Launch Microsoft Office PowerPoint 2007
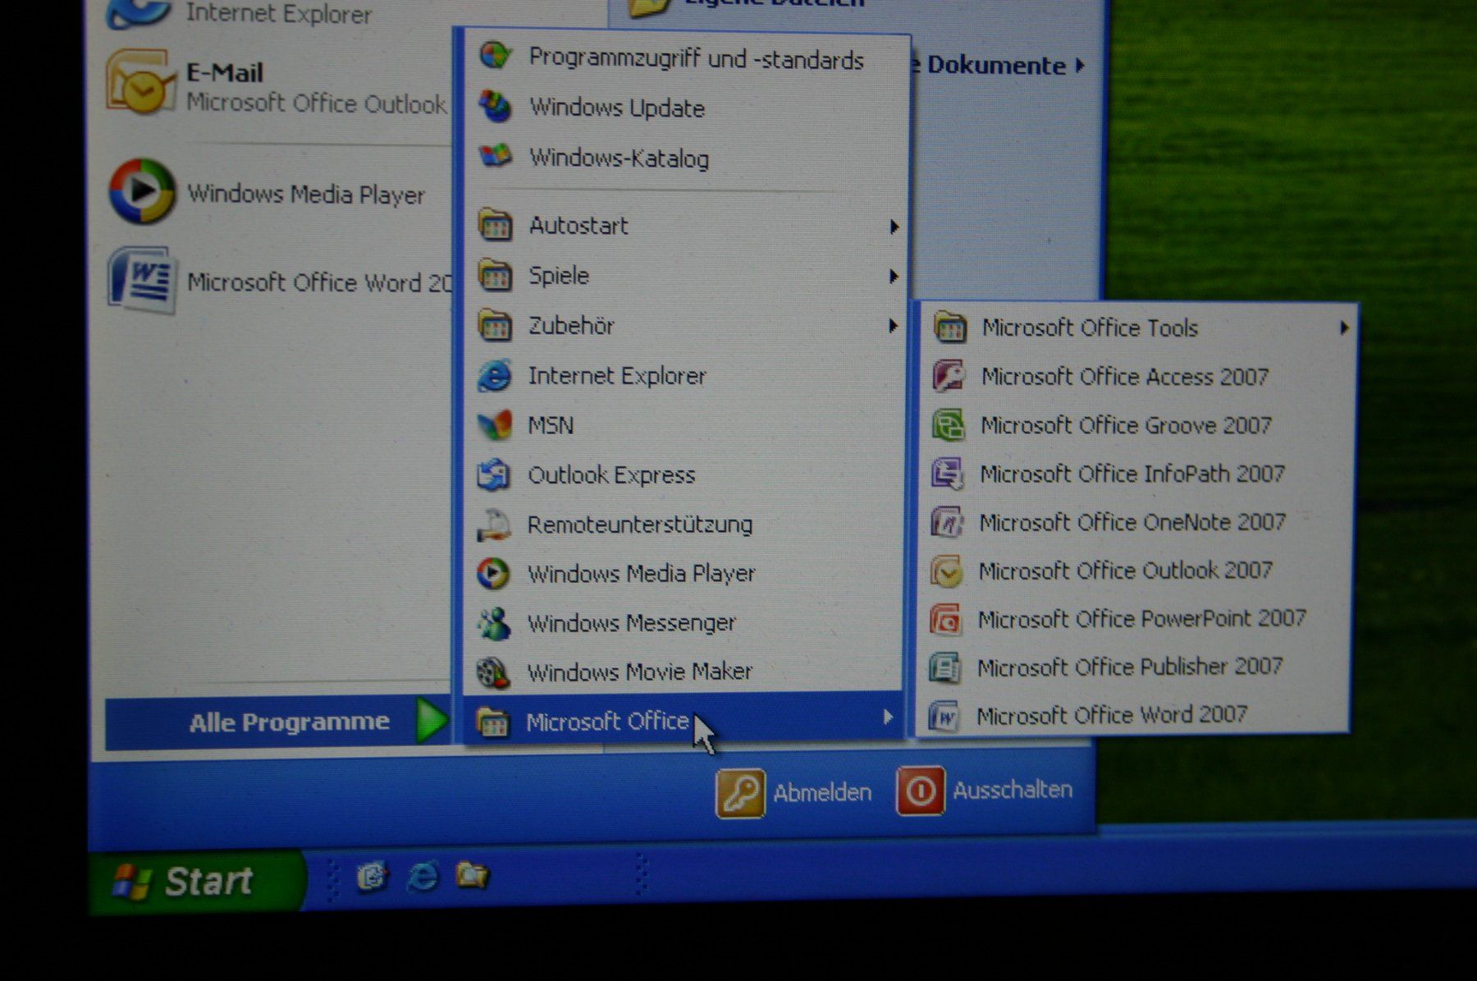1477x981 pixels. [1133, 619]
